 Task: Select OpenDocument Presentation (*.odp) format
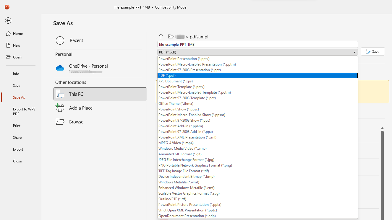coord(187,216)
